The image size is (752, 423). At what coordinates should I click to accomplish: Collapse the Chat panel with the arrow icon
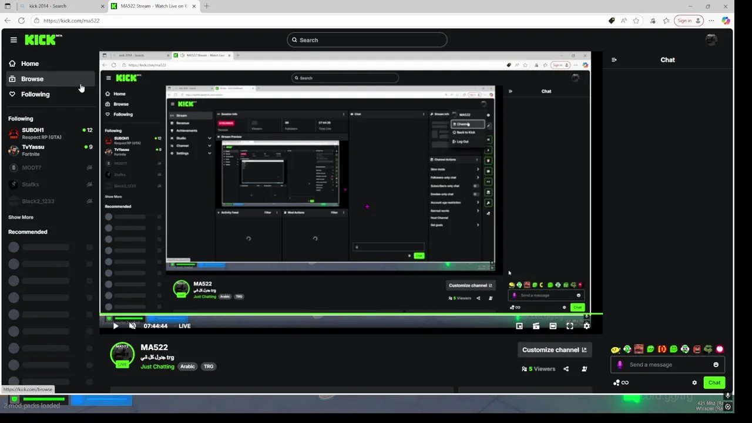click(x=614, y=60)
